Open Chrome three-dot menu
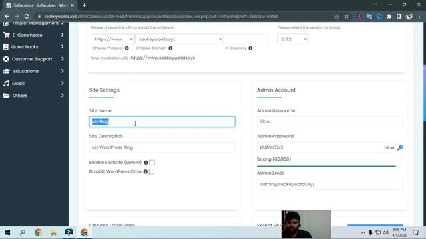 [419, 16]
